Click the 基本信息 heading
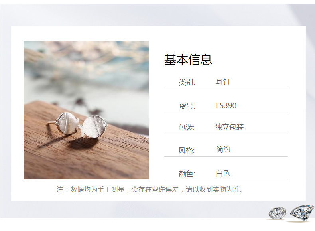315x231 pixels. click(x=188, y=59)
